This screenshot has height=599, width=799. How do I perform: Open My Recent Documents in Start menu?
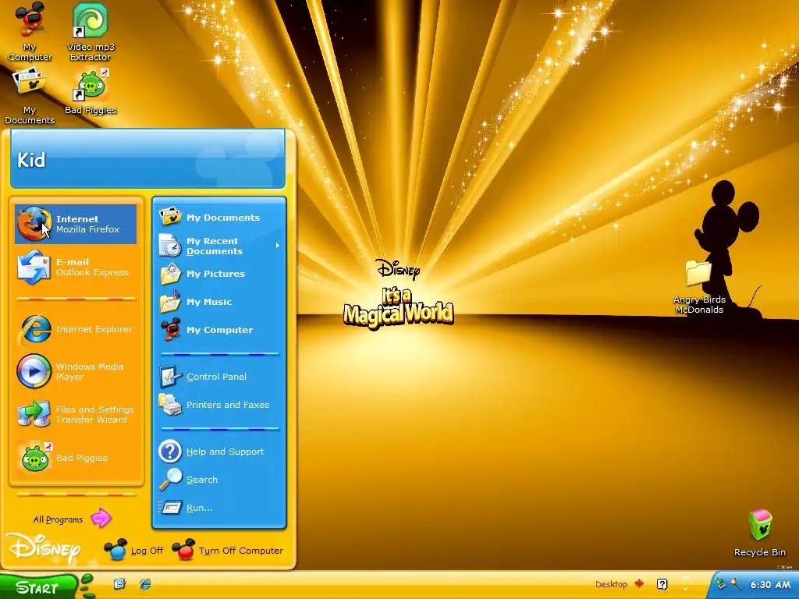219,246
